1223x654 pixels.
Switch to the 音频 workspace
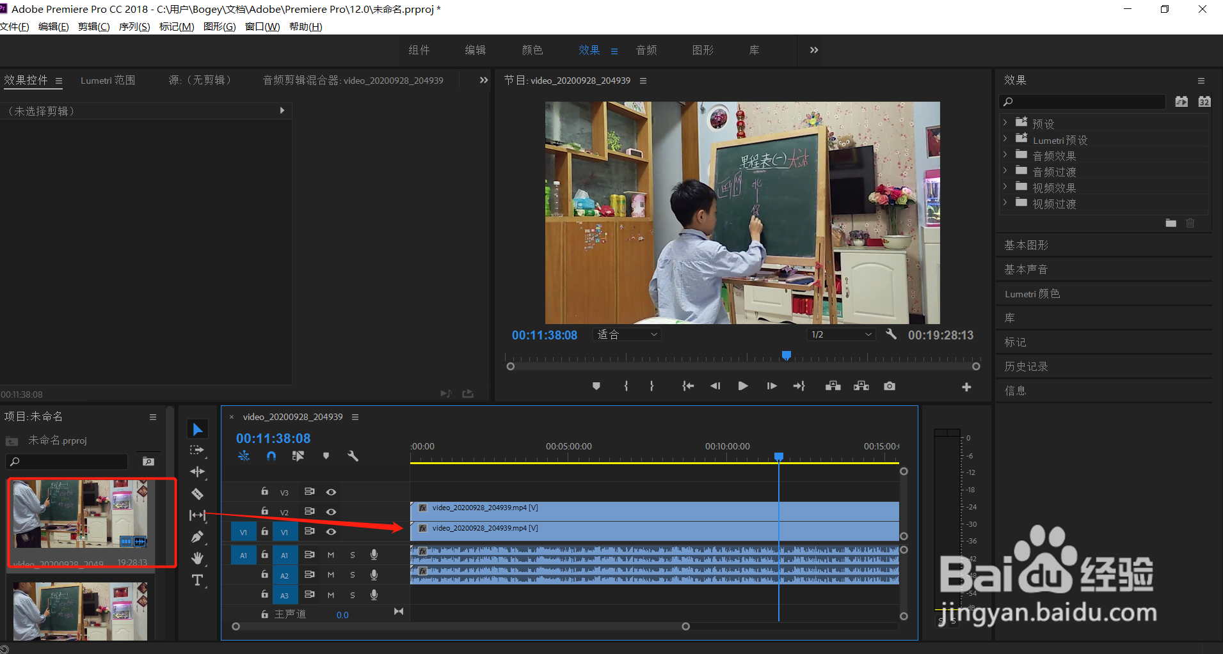pyautogui.click(x=646, y=50)
